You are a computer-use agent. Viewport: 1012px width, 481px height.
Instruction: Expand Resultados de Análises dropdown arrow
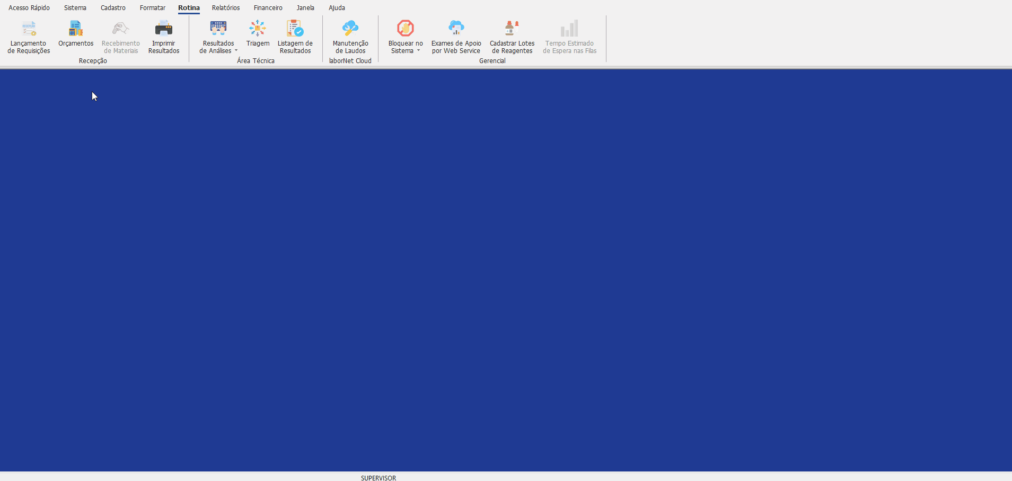tap(236, 51)
